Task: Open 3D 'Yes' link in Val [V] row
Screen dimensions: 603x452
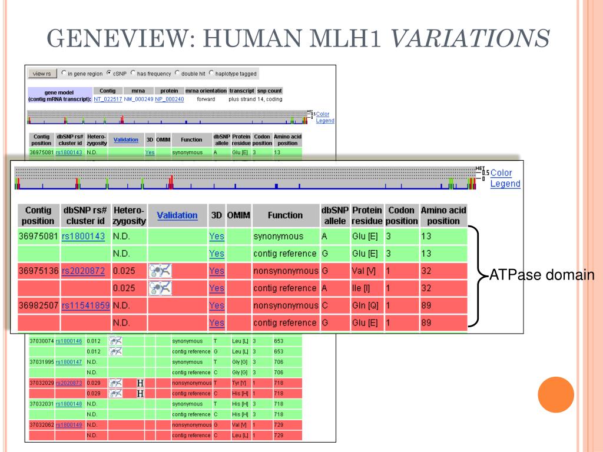Action: 217,271
